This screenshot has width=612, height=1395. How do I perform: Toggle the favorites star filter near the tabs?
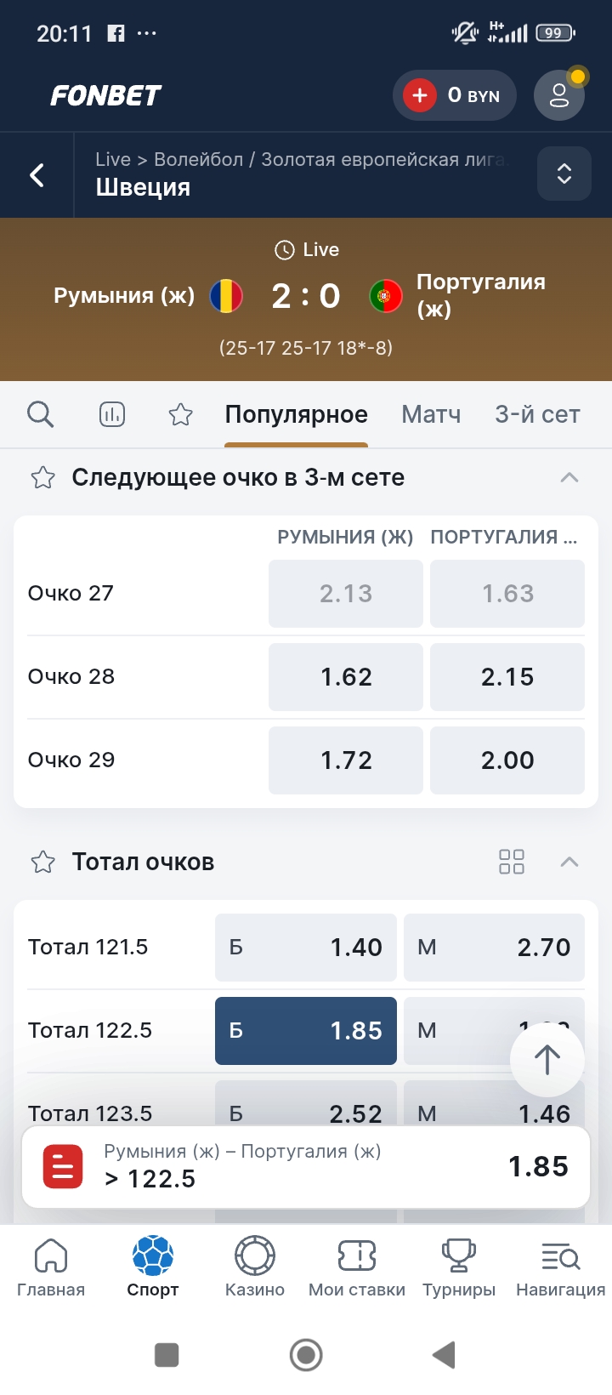point(180,414)
